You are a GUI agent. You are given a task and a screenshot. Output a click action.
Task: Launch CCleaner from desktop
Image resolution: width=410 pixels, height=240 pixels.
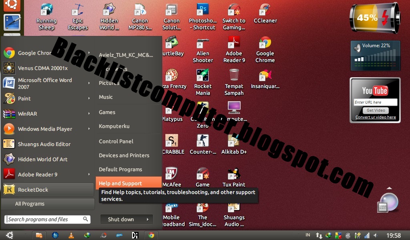[265, 13]
